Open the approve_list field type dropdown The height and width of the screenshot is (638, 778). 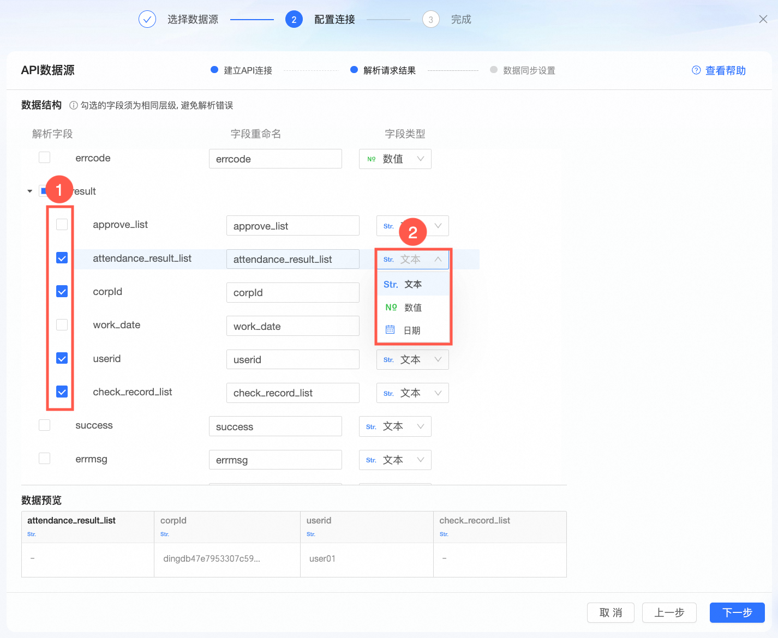pos(412,226)
